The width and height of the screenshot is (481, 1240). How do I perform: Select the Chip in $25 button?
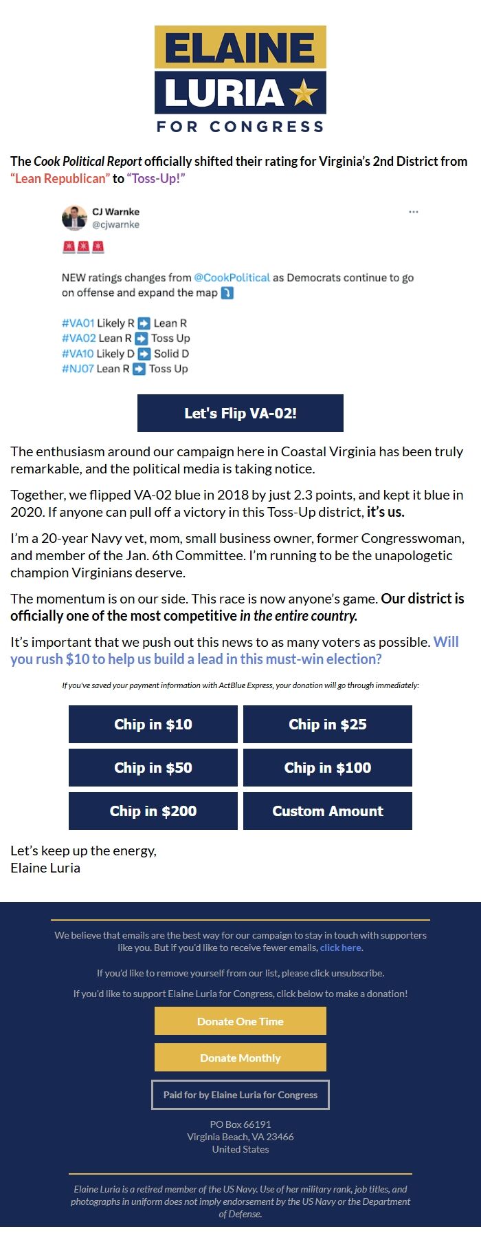[x=327, y=724]
